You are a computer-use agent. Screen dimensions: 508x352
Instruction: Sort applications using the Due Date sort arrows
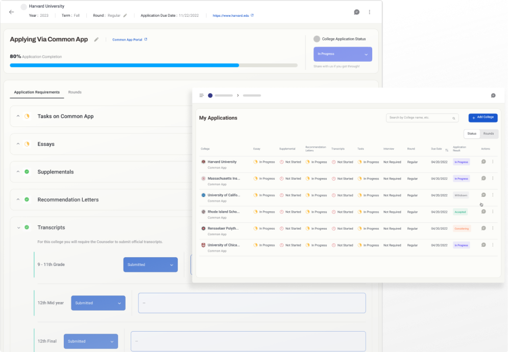(447, 150)
